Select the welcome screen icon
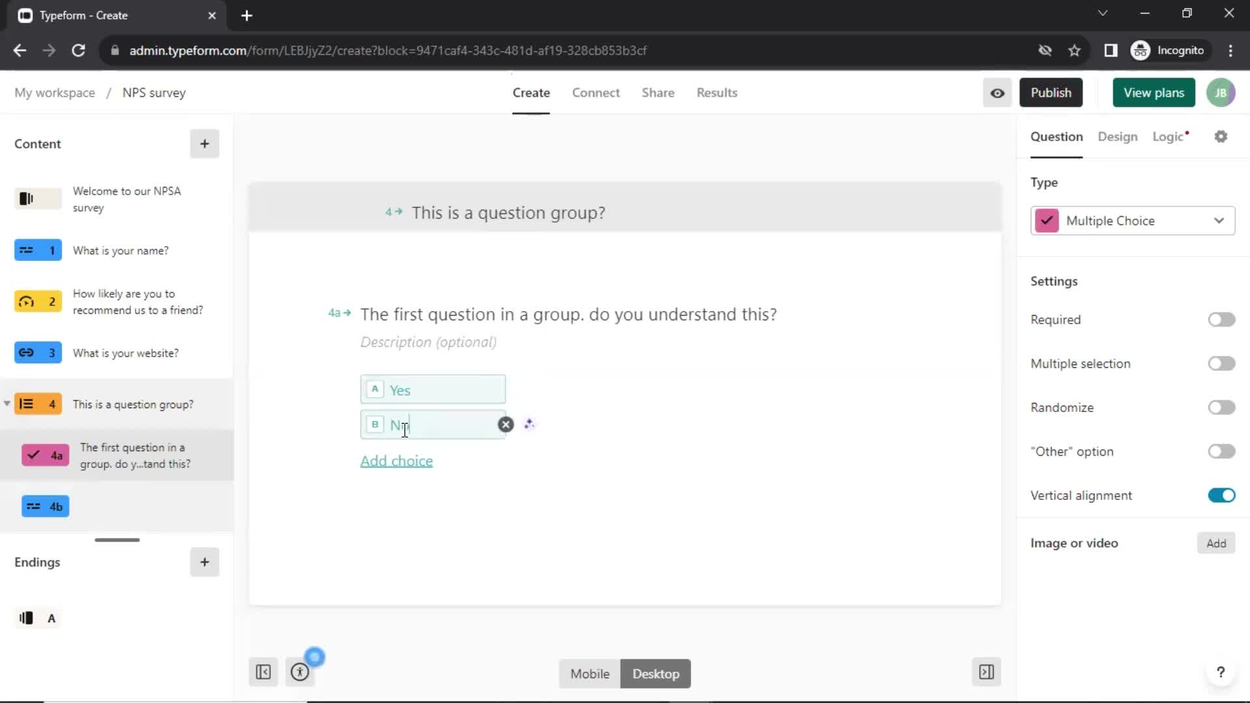The width and height of the screenshot is (1250, 703). (38, 199)
